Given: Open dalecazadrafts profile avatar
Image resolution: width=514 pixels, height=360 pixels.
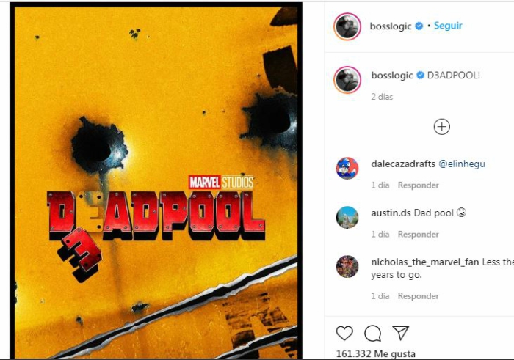Looking at the screenshot, I should [x=347, y=168].
